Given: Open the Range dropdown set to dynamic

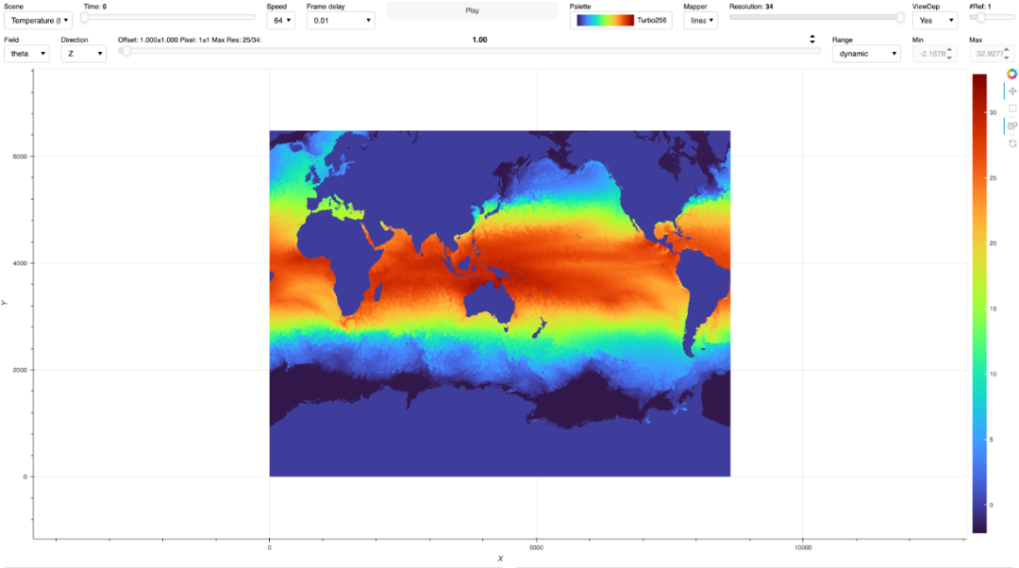Looking at the screenshot, I should (865, 54).
